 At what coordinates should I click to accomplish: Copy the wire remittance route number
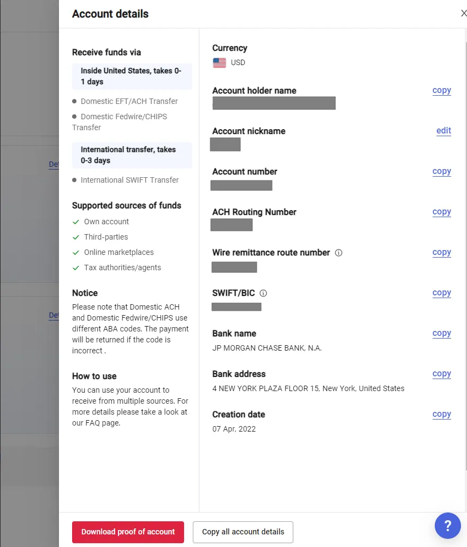click(x=441, y=252)
